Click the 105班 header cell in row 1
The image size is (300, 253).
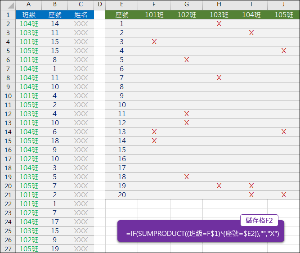(x=284, y=15)
